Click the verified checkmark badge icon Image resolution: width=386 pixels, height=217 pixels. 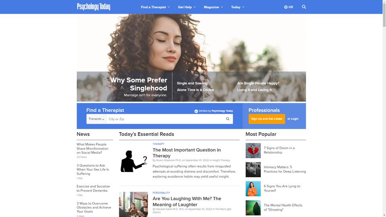pos(196,111)
